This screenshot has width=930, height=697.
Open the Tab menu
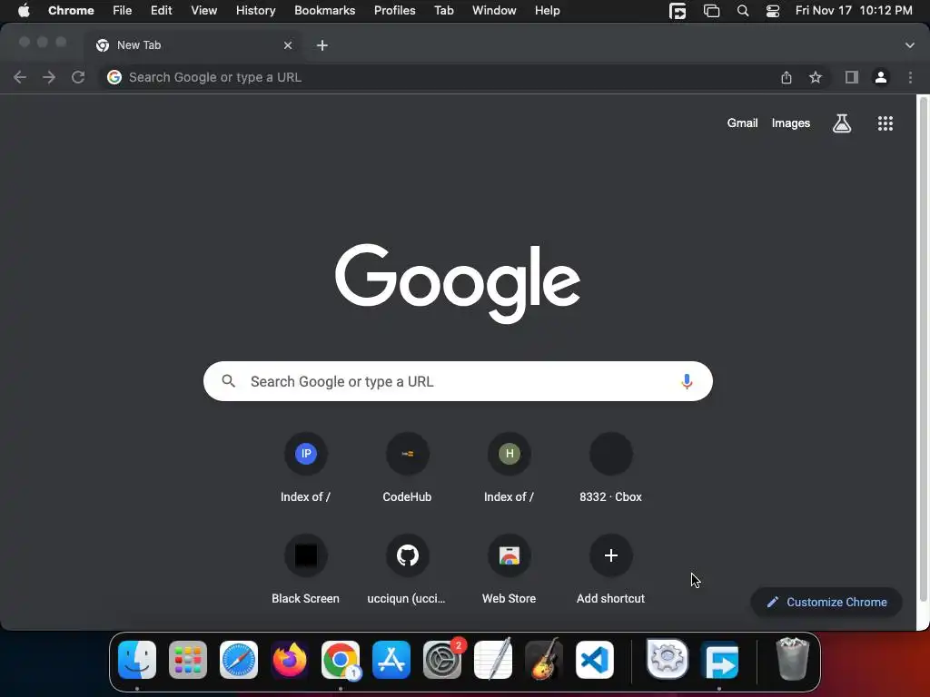tap(443, 11)
